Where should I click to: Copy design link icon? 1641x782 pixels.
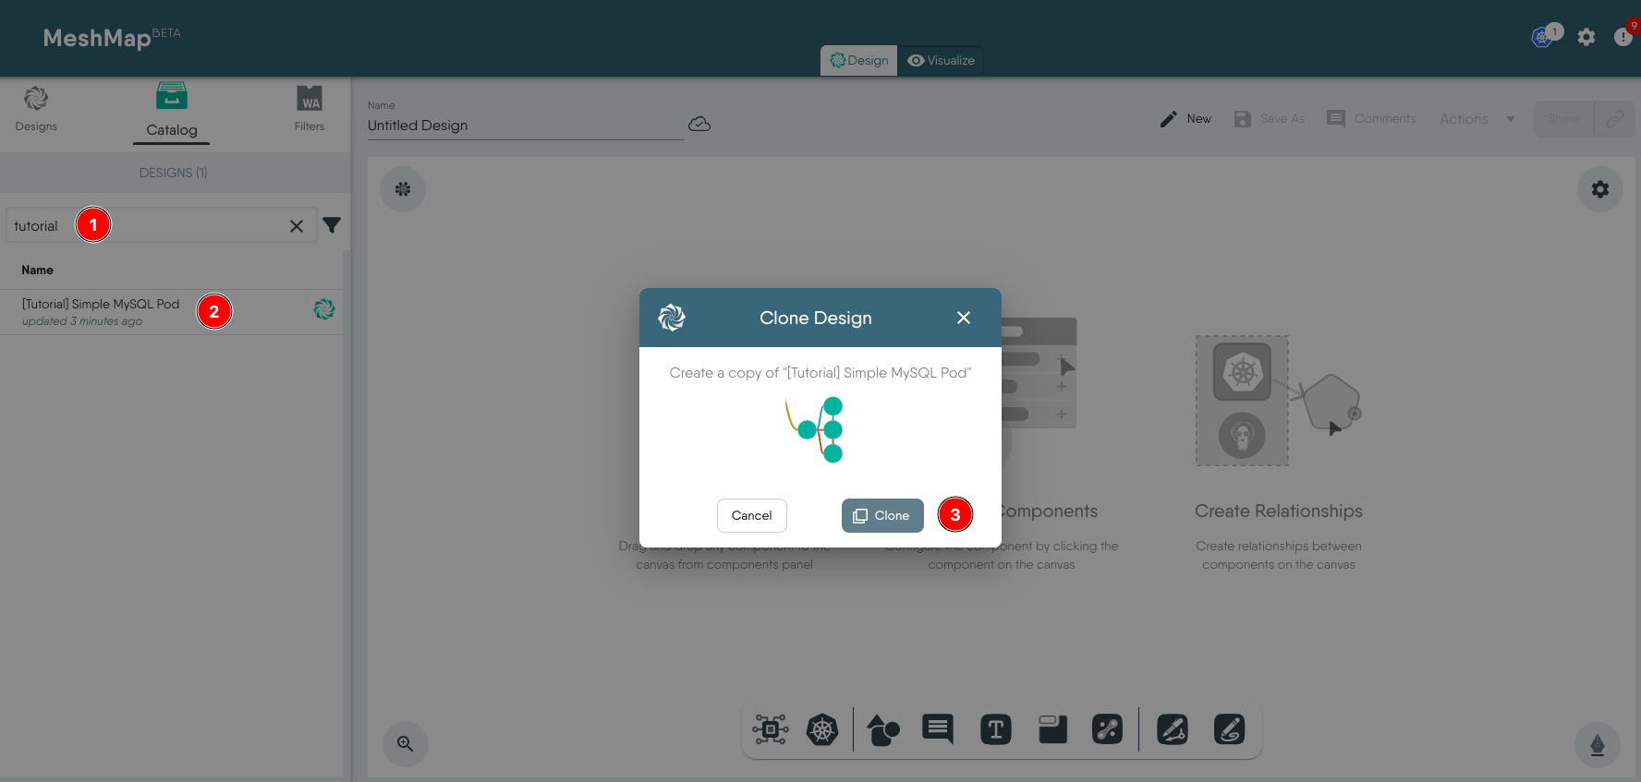tap(1614, 119)
